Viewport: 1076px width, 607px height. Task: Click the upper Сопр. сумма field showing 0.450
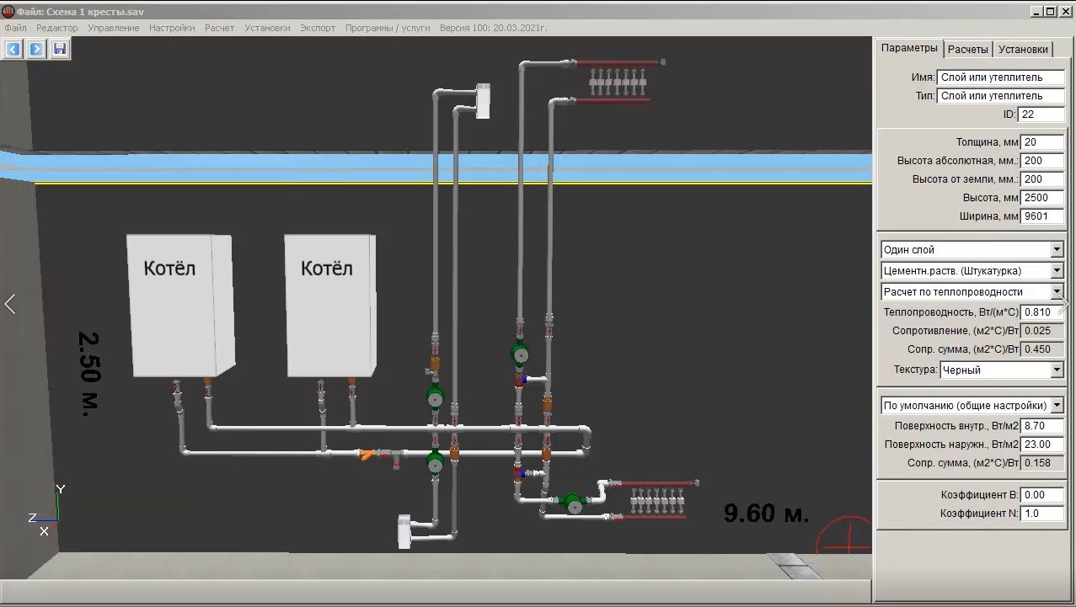click(x=1042, y=349)
